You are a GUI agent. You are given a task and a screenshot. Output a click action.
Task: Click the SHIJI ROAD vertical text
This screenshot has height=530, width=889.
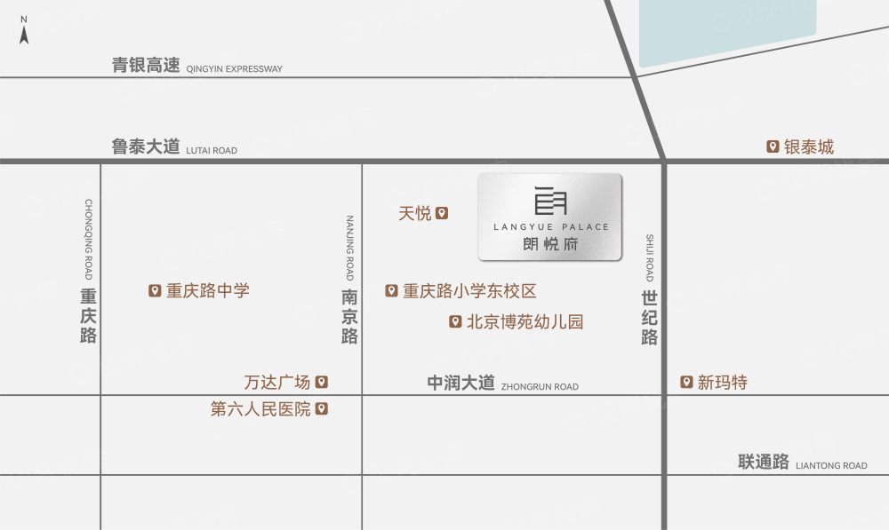click(650, 257)
